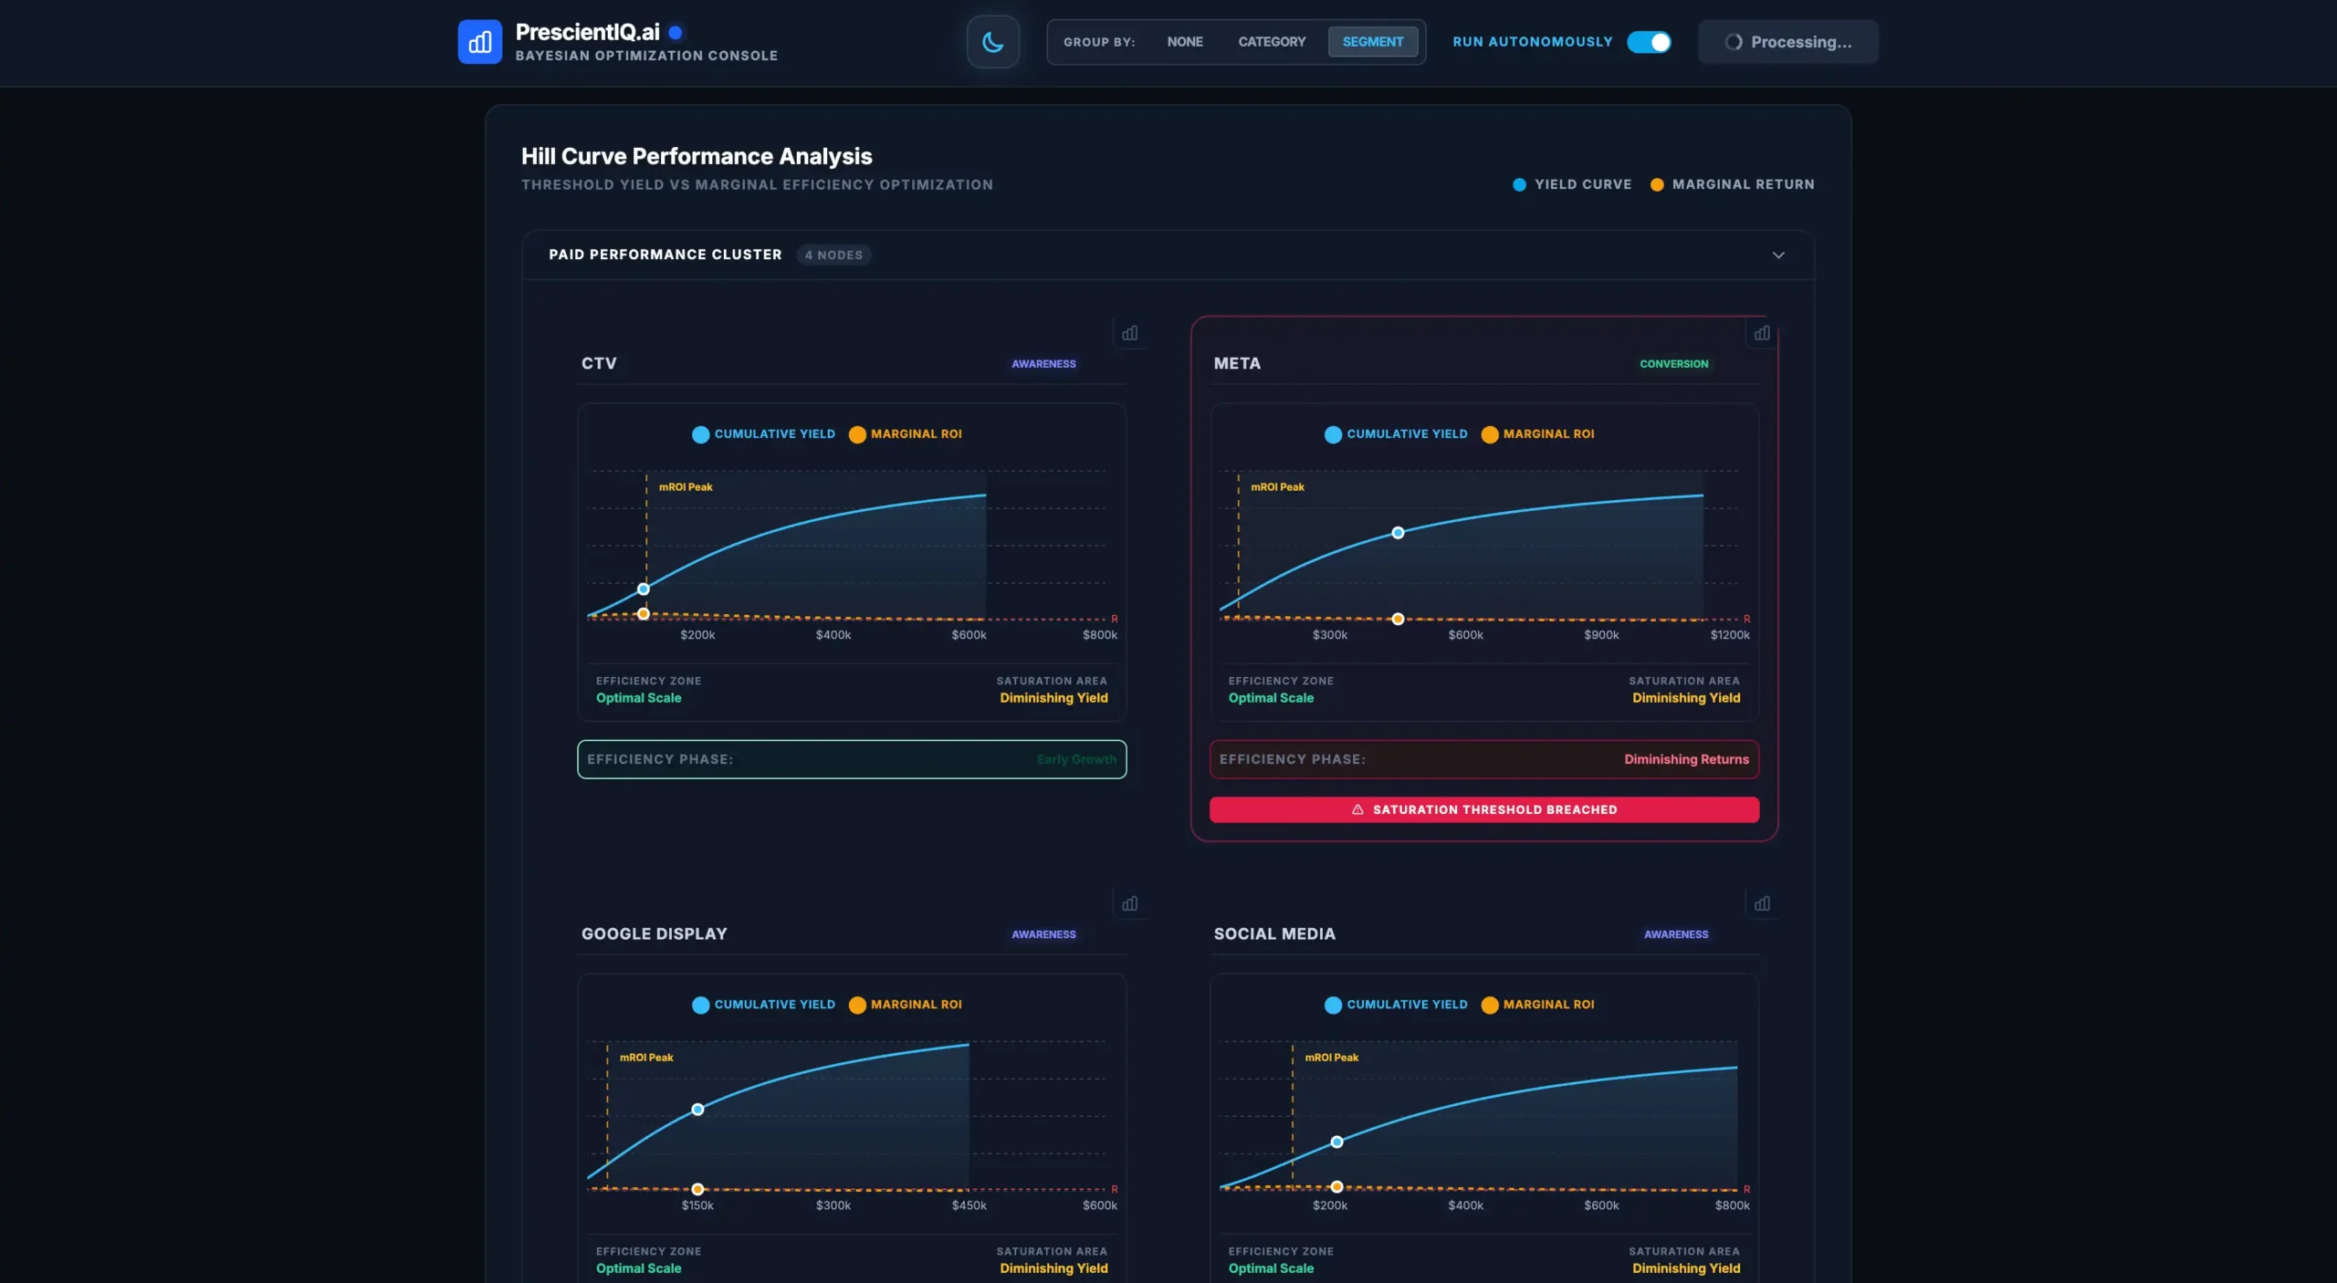This screenshot has width=2337, height=1283.
Task: Click the Yield Curve blue legend dot
Action: 1519,184
